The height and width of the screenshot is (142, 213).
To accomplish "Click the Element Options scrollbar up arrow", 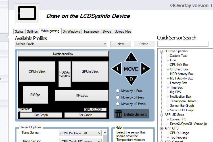I will point(105,133).
